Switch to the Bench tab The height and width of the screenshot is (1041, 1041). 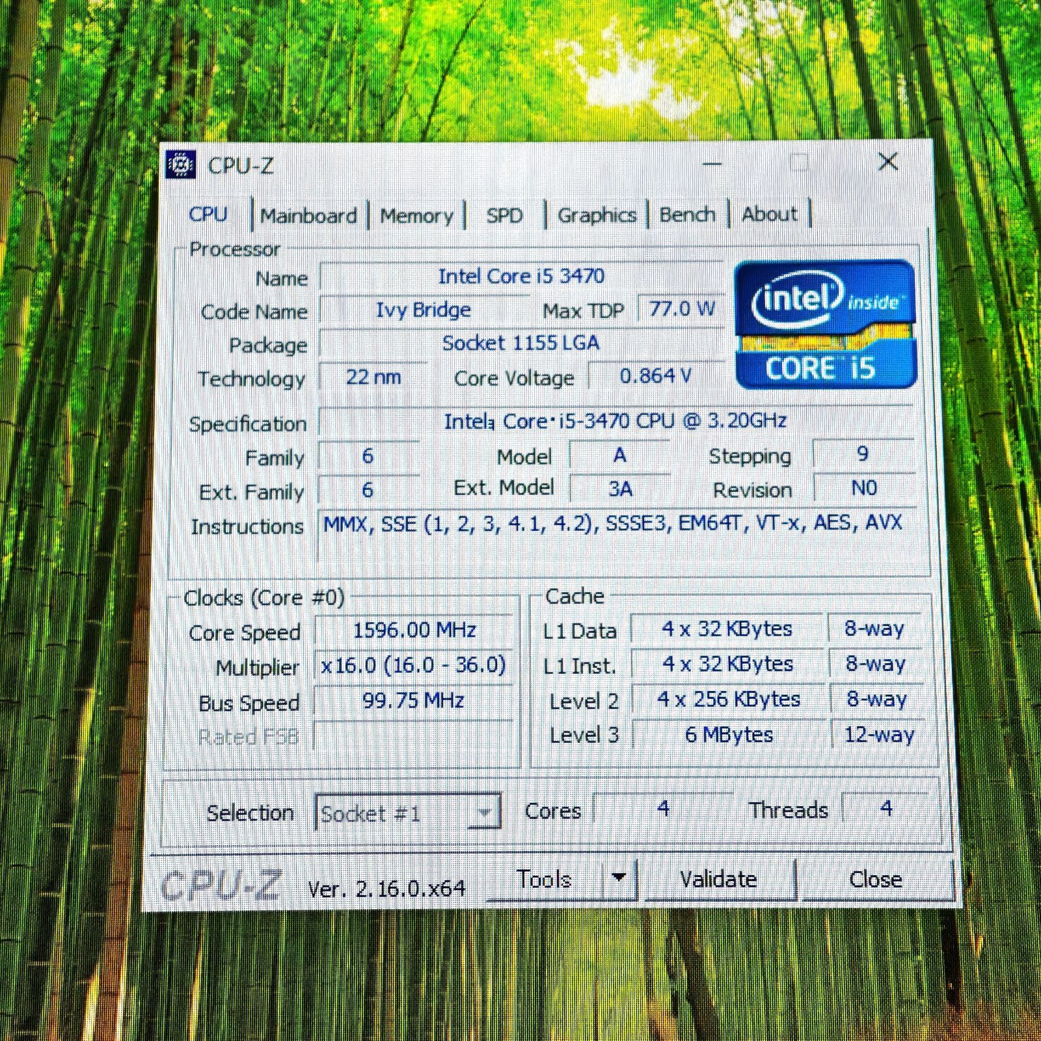686,213
